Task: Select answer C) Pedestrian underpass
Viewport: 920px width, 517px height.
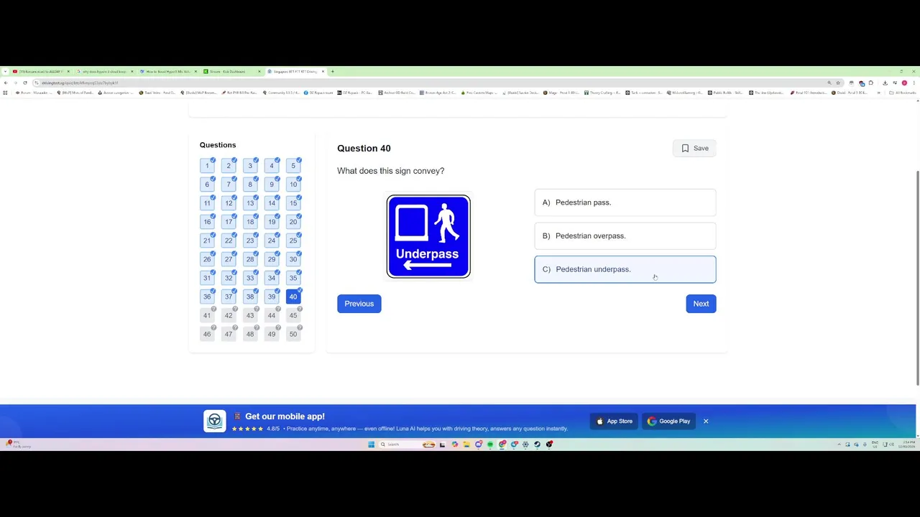Action: (625, 269)
